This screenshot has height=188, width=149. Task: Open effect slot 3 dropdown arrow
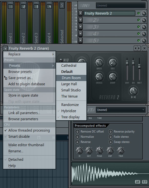click(80, 27)
